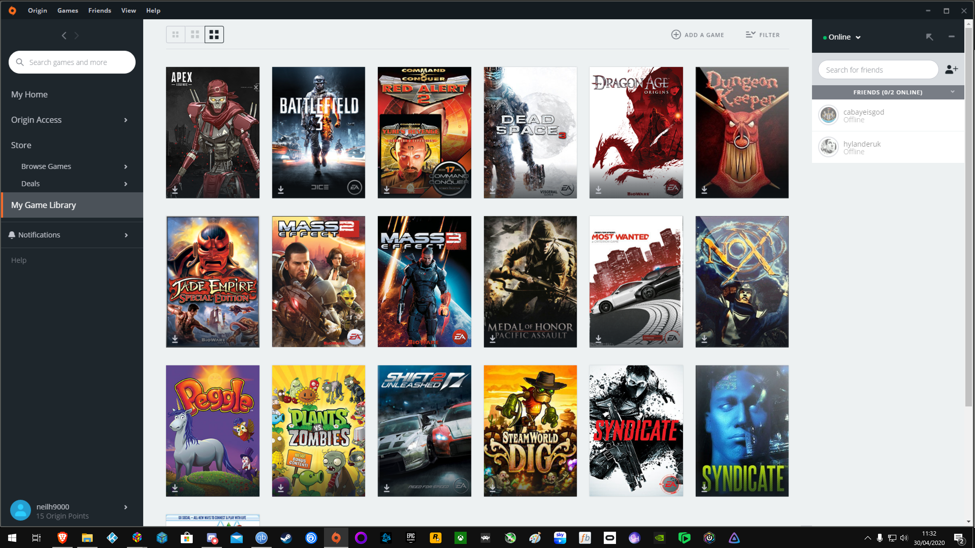Open the Help menu in menu bar
The image size is (975, 548).
(153, 10)
